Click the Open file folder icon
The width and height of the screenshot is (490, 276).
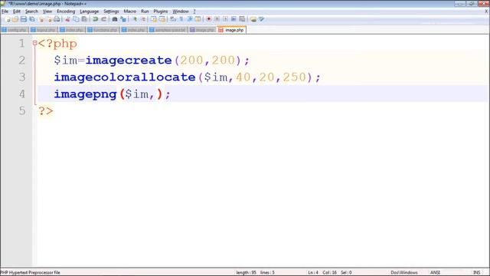click(15, 19)
